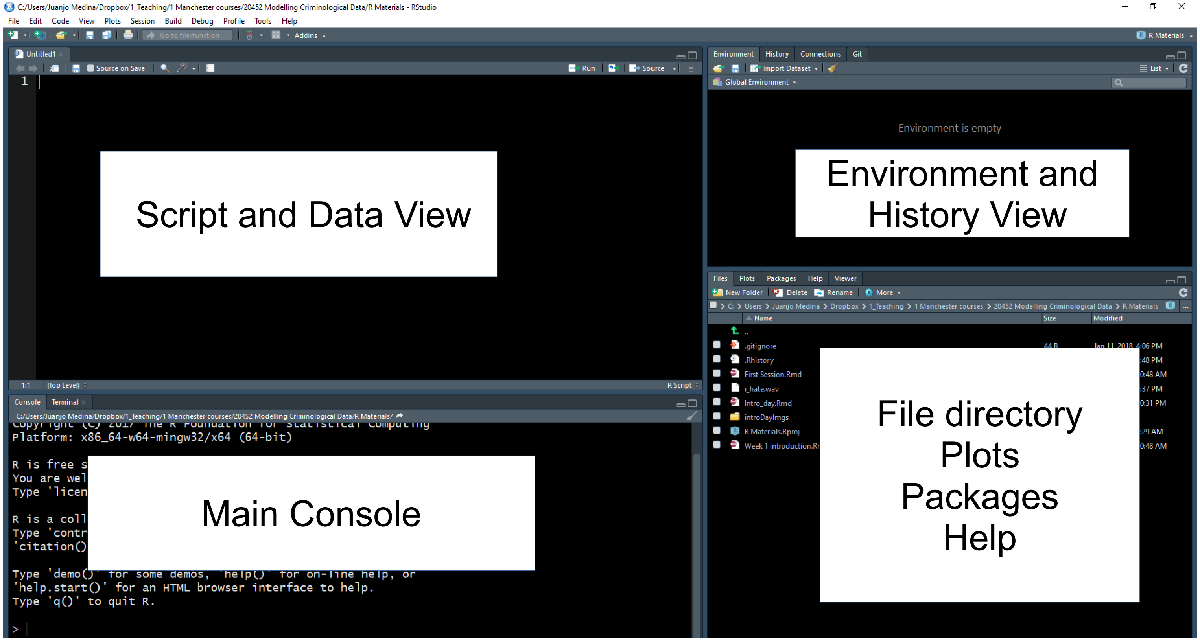Image resolution: width=1200 pixels, height=640 pixels.
Task: Check the box next to .gitignore
Action: tap(717, 345)
